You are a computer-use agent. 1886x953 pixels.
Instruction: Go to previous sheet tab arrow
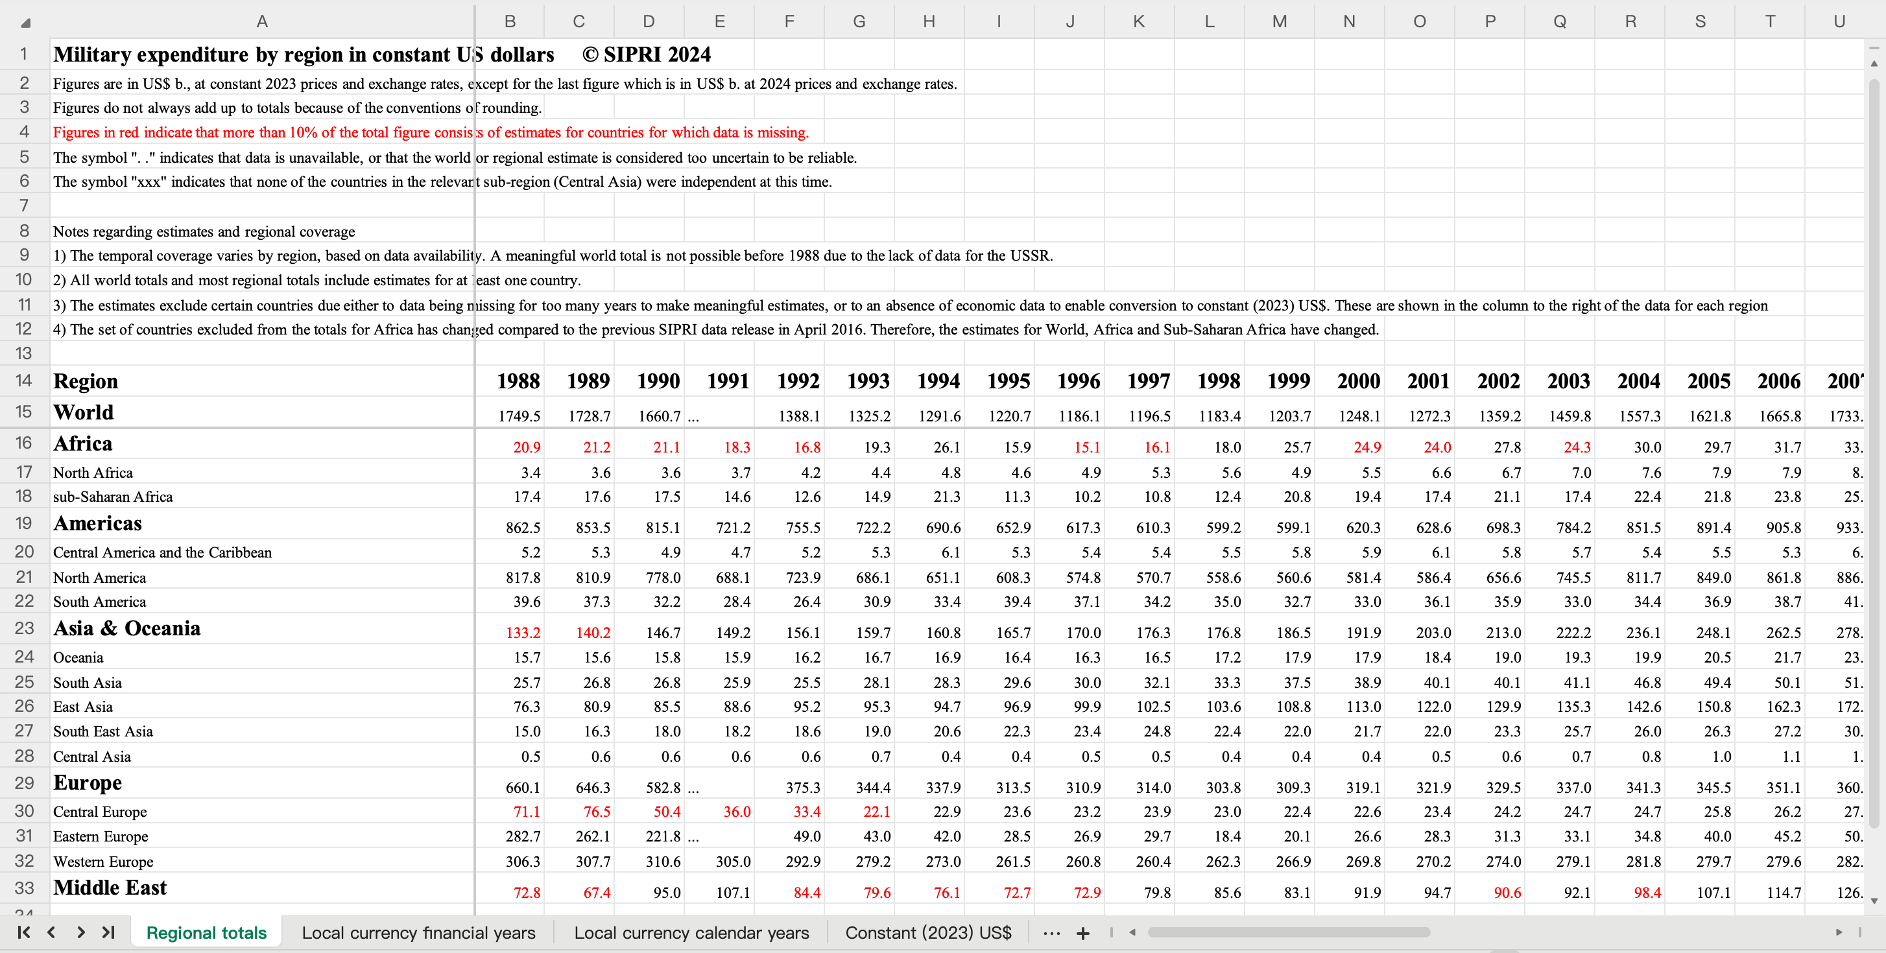pyautogui.click(x=51, y=932)
